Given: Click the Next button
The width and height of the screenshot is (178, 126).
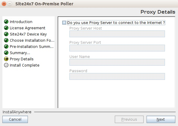Looking at the screenshot, I should coord(161,119).
